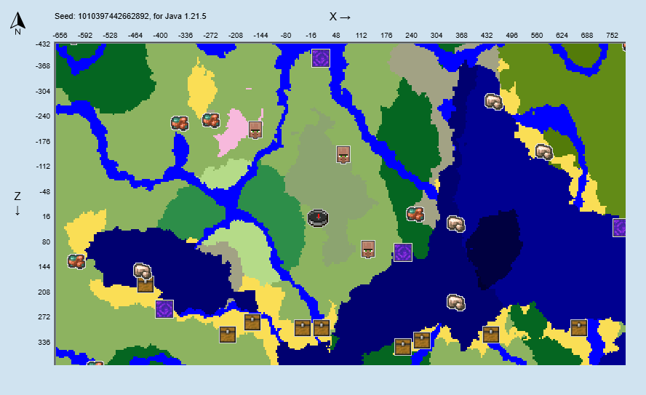Click the '304' X-axis label

point(436,36)
